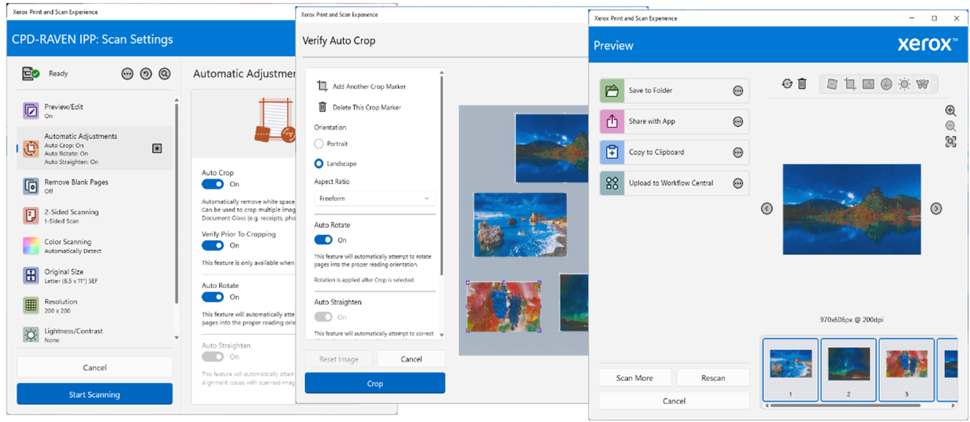Toggle Auto Rotate switch in Verify Auto Crop
The image size is (970, 422).
323,240
